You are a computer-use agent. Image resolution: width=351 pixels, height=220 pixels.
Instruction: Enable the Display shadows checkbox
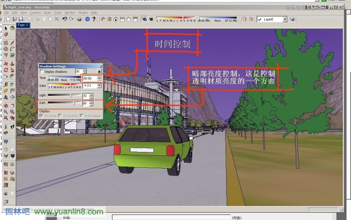coord(41,72)
